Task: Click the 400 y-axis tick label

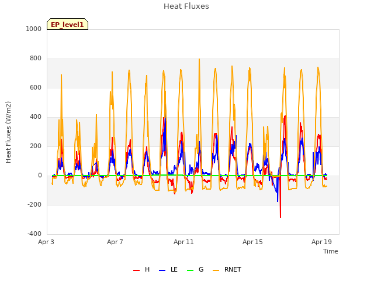Action: 36,117
